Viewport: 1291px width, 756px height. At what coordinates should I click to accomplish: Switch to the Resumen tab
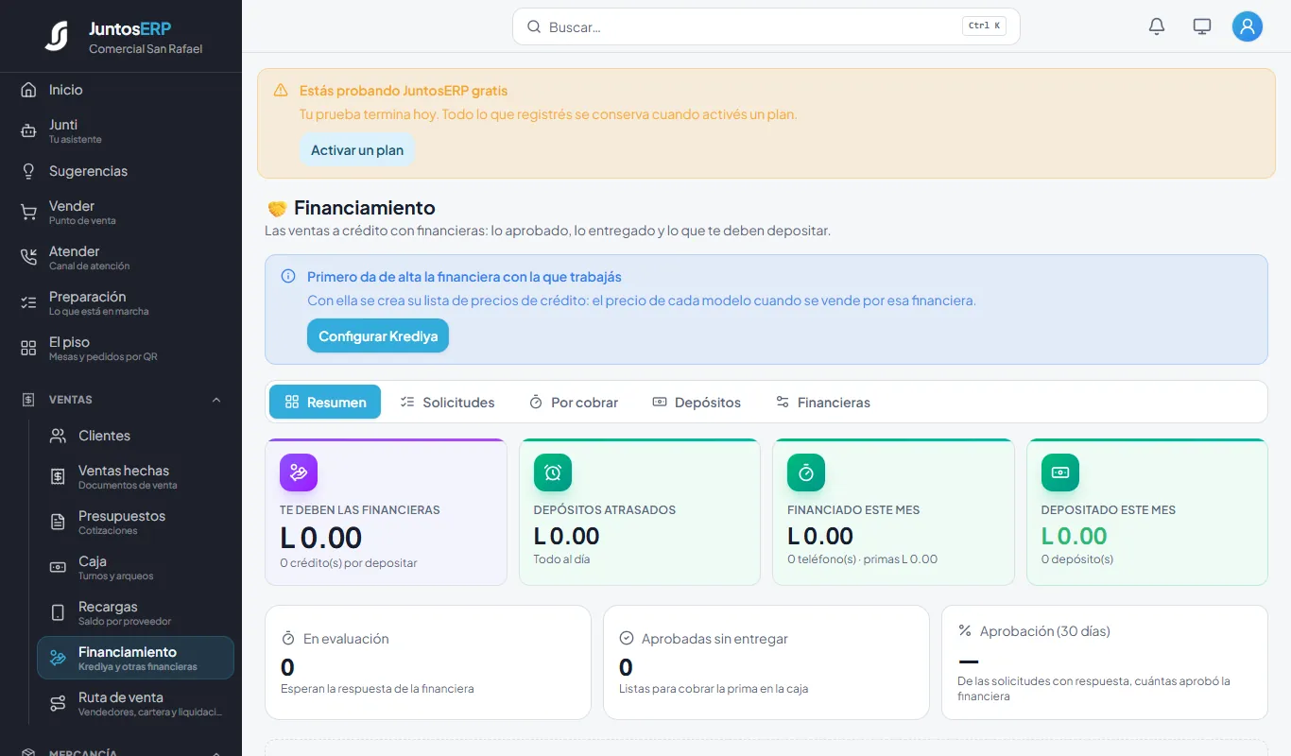[x=325, y=402]
